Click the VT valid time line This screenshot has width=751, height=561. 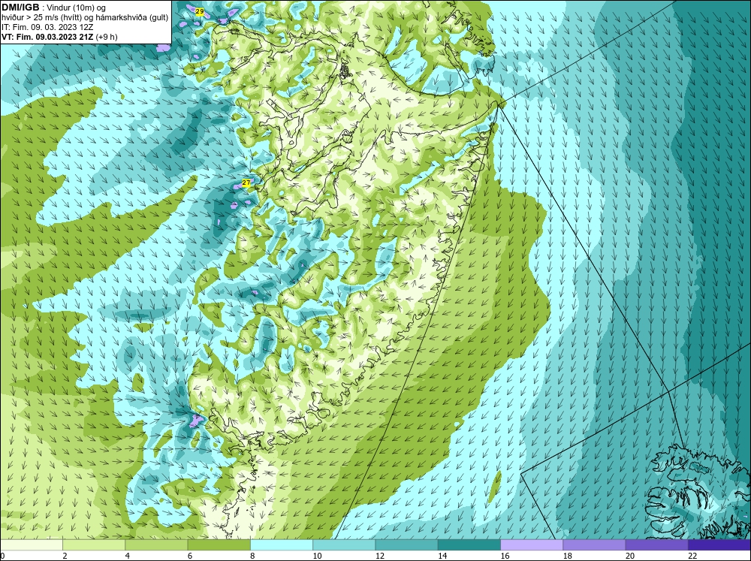(59, 37)
